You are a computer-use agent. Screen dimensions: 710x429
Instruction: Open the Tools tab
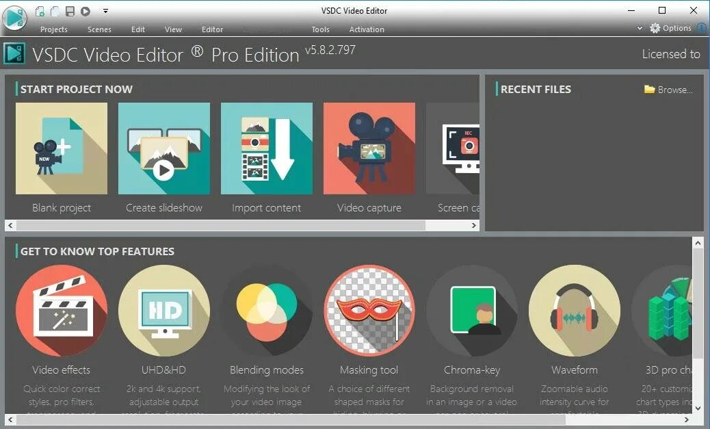click(321, 29)
